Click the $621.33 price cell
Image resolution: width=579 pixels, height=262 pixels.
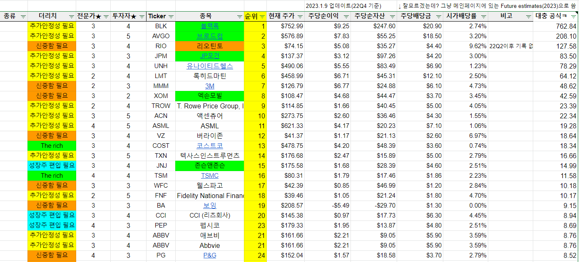(x=285, y=126)
